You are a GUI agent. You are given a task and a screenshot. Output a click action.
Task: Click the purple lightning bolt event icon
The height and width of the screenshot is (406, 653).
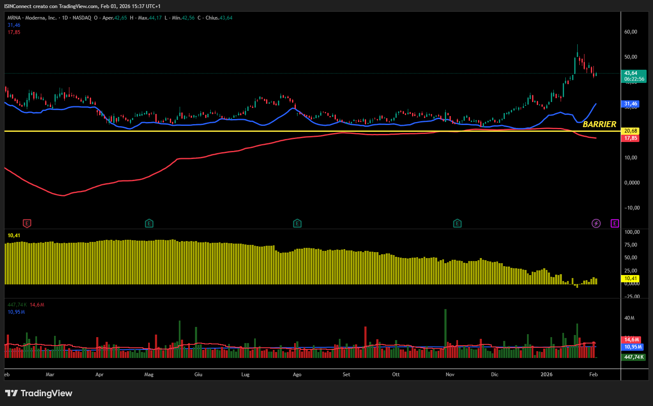click(x=596, y=223)
